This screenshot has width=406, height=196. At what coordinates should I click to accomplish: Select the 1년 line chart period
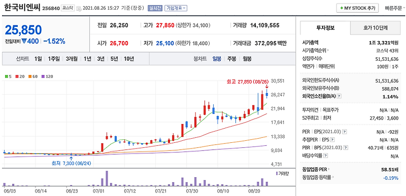click(87, 59)
